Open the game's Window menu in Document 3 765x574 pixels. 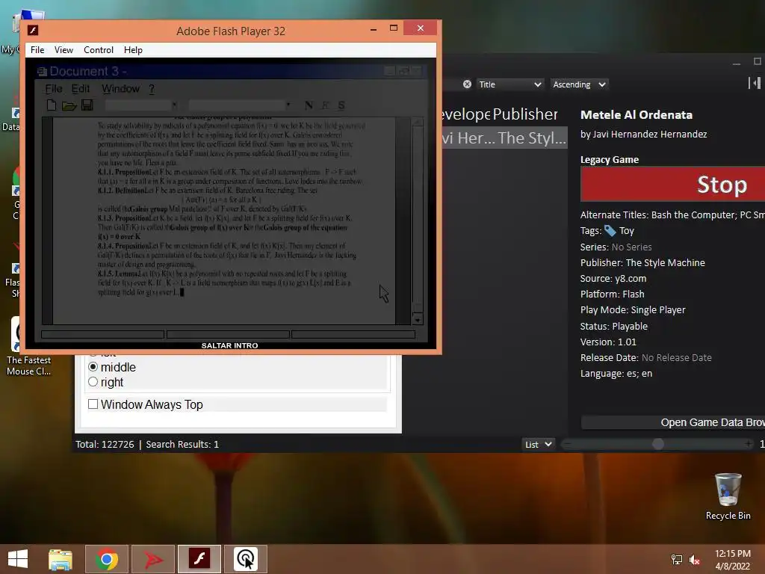(120, 89)
